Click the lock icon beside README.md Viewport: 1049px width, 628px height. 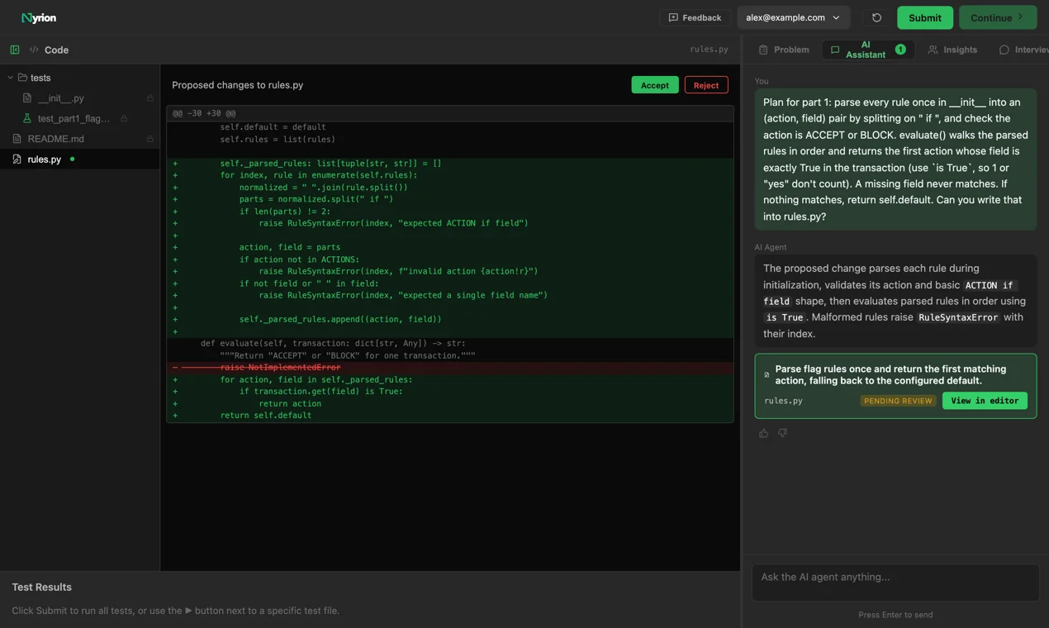click(x=150, y=139)
